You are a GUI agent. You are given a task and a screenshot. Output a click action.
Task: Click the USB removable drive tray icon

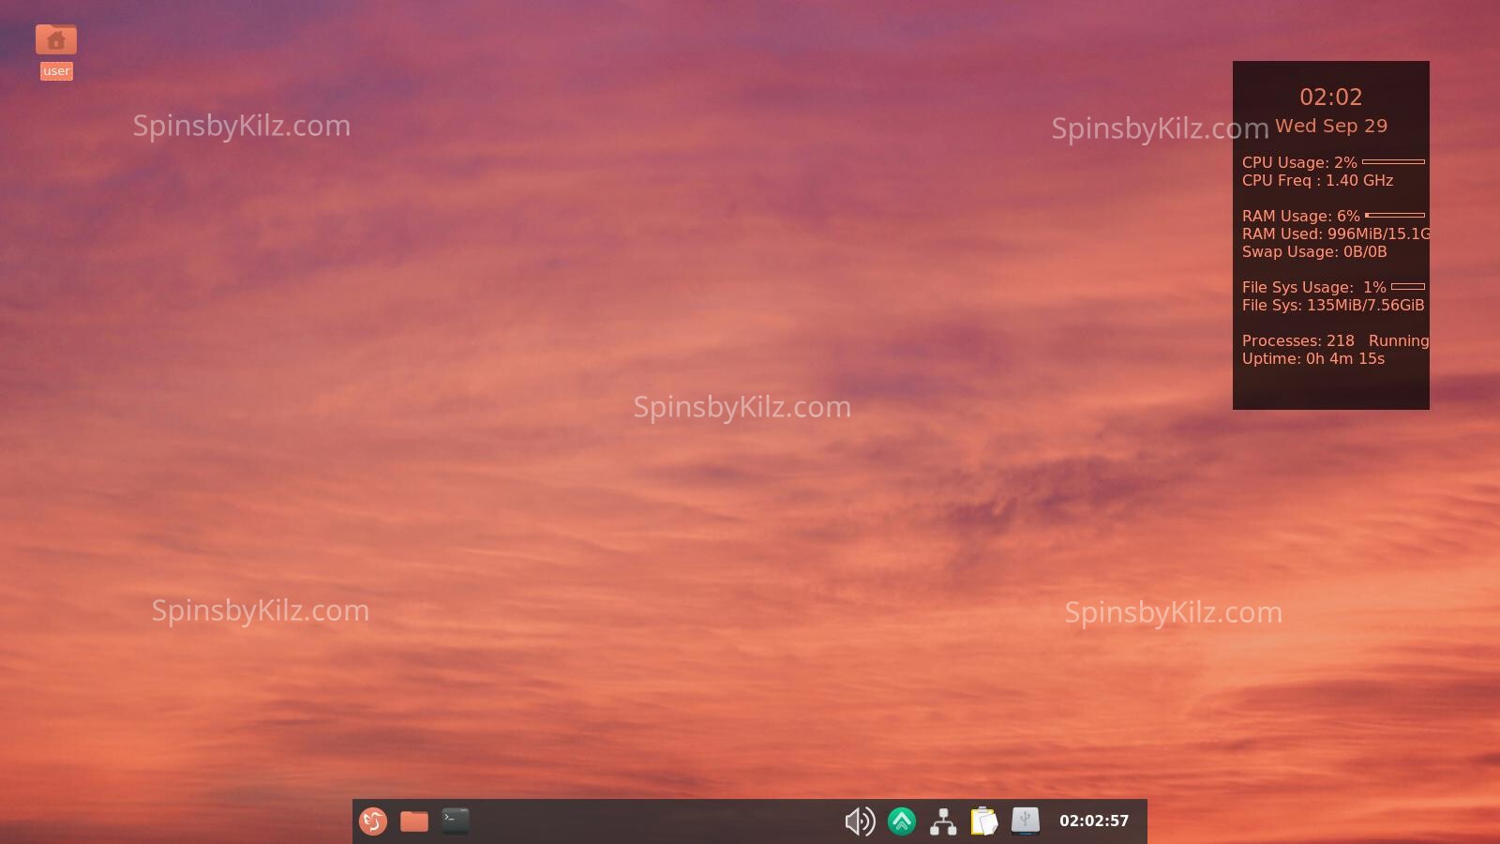pyautogui.click(x=1026, y=821)
